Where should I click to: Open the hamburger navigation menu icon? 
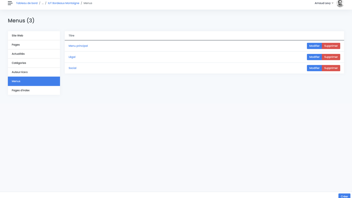pos(10,3)
